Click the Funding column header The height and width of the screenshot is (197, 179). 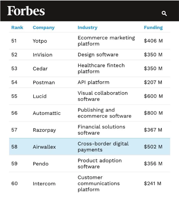click(153, 28)
